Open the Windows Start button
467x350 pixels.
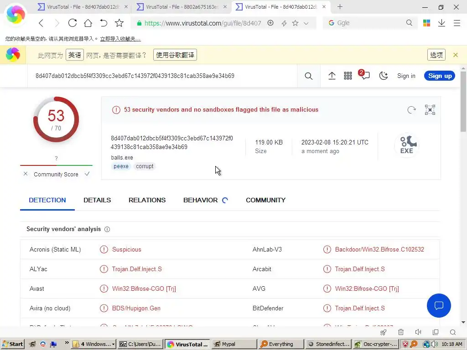(x=12, y=344)
